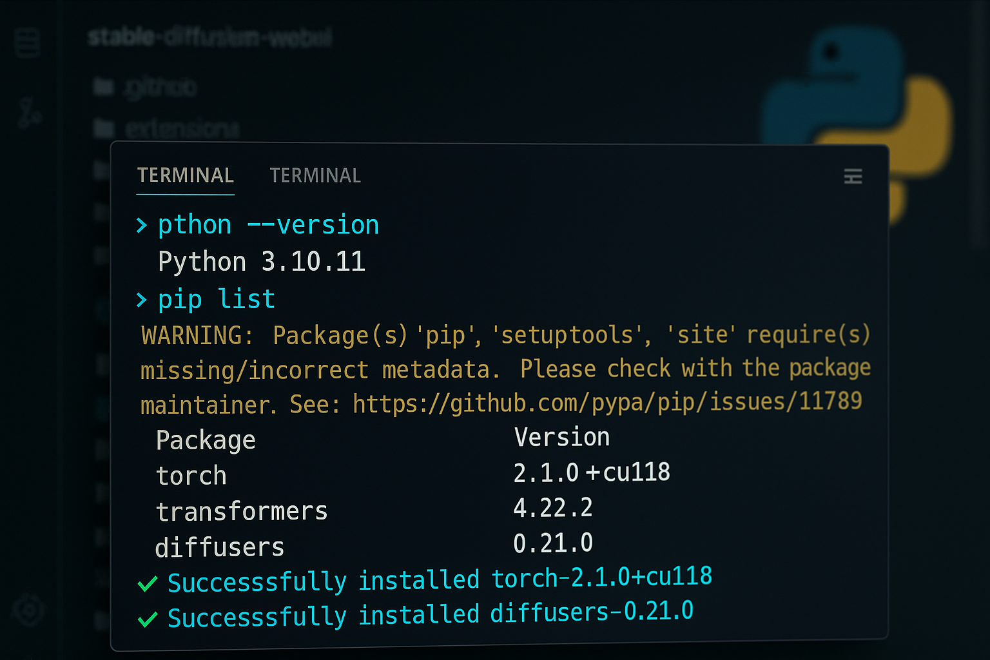The height and width of the screenshot is (660, 990).
Task: Click the 'Python 3.10.11' output line
Action: pos(262,262)
